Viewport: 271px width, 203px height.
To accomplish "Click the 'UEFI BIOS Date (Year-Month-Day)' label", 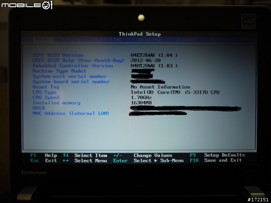I will coord(78,60).
